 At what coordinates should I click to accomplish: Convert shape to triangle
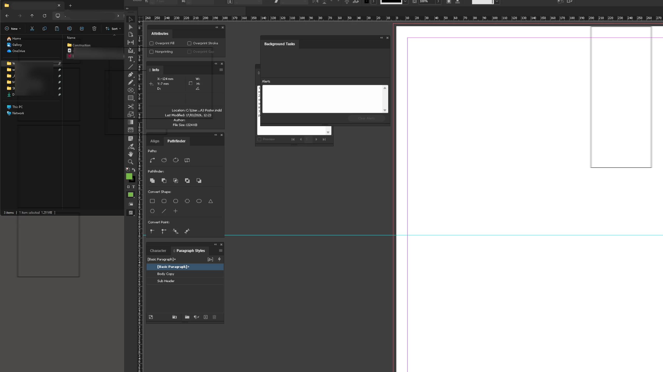[210, 201]
